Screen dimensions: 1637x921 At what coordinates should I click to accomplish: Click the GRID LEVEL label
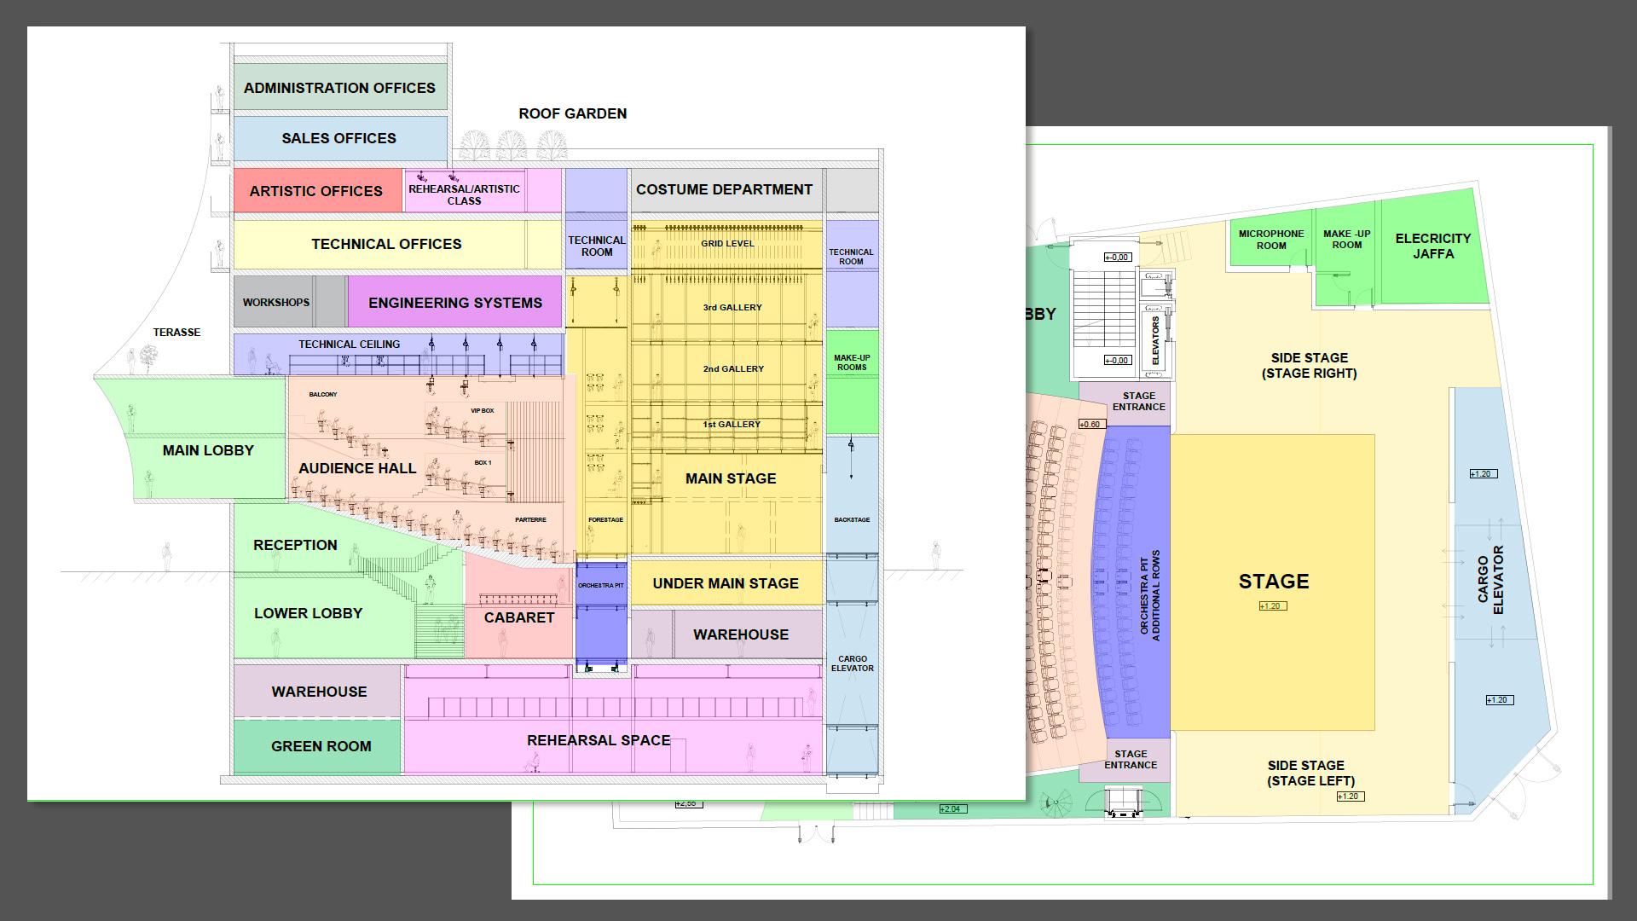click(727, 243)
